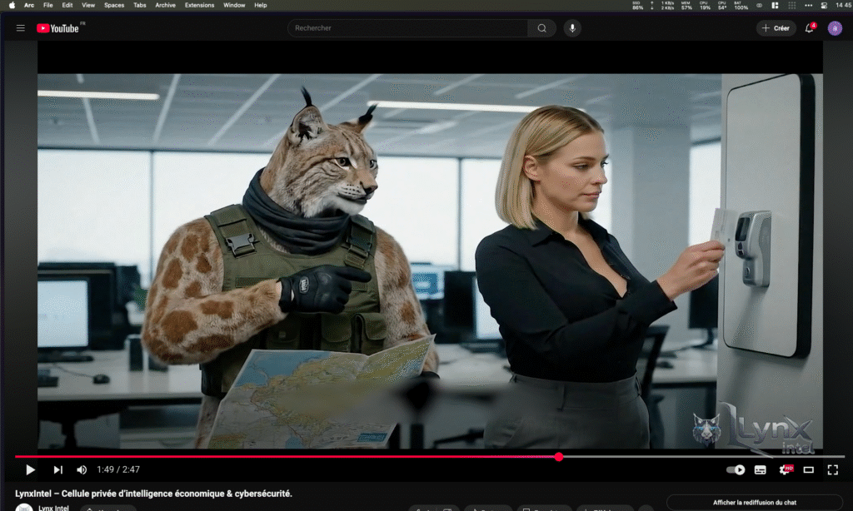Open the Spaces menu item

(x=114, y=4)
